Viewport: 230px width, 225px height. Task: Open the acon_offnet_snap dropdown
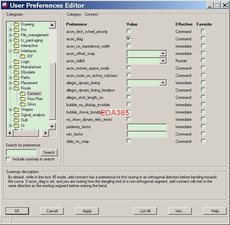(163, 54)
